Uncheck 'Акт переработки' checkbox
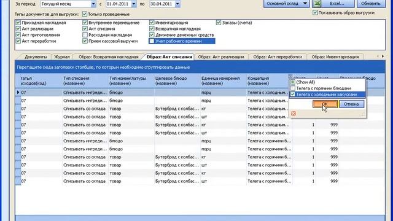Image resolution: width=393 pixels, height=221 pixels. tap(18, 41)
